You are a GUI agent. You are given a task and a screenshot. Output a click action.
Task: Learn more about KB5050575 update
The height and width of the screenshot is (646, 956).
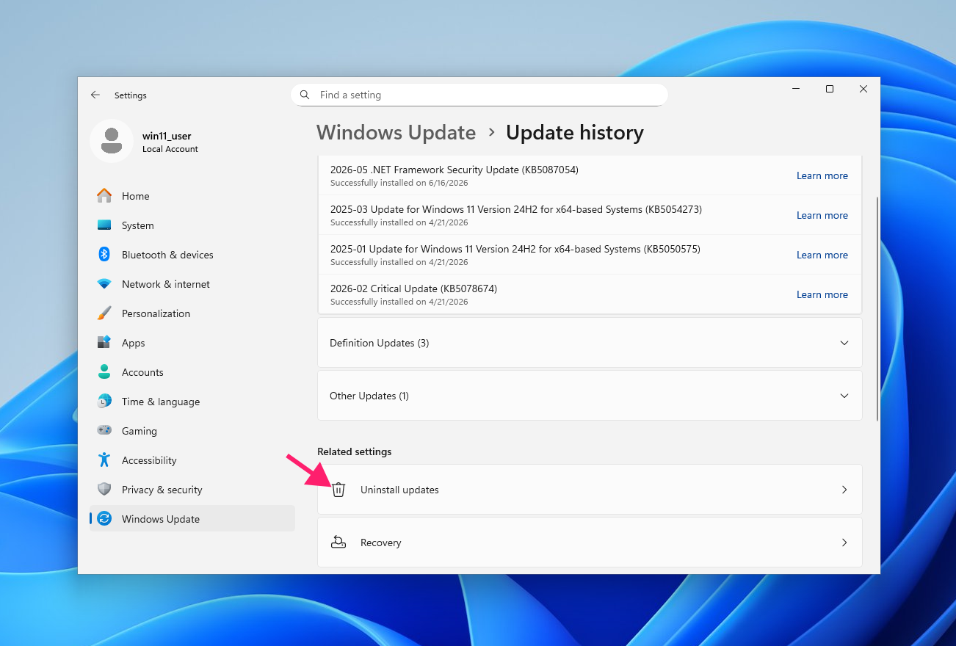[822, 255]
